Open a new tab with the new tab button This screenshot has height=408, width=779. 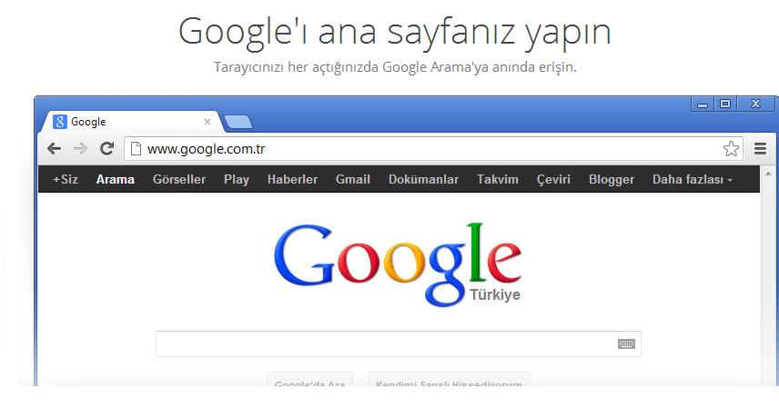pyautogui.click(x=238, y=122)
